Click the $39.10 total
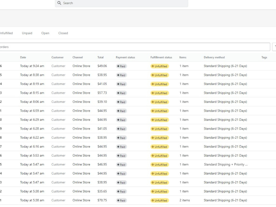The image size is (276, 207). point(102,102)
